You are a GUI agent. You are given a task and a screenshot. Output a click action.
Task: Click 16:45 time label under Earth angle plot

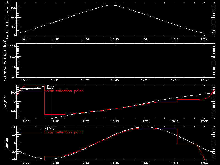[x=115, y=39]
